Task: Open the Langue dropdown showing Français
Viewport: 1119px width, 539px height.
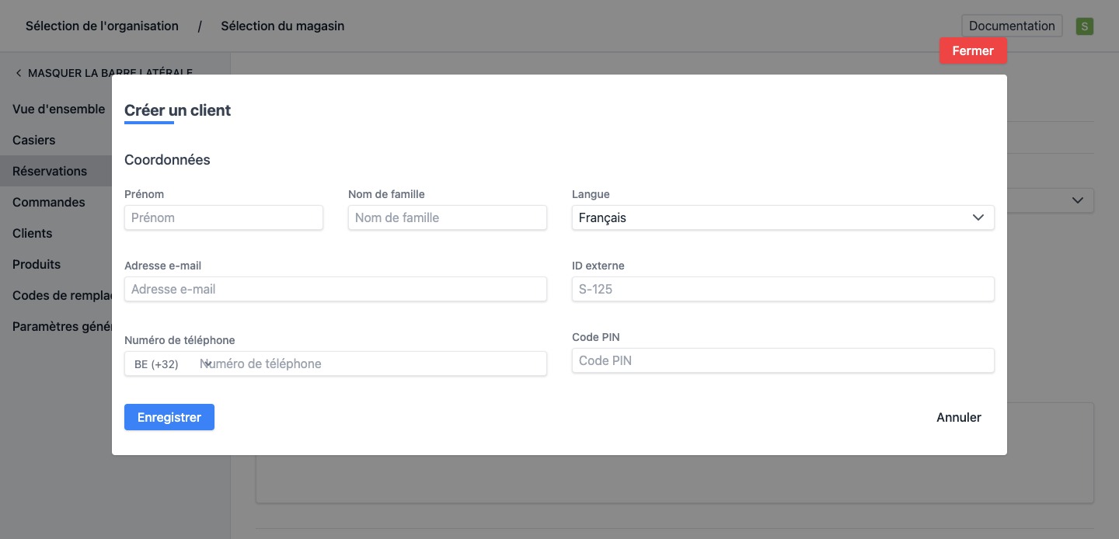Action: 783,217
